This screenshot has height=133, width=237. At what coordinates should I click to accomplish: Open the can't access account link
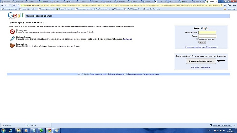201,47
